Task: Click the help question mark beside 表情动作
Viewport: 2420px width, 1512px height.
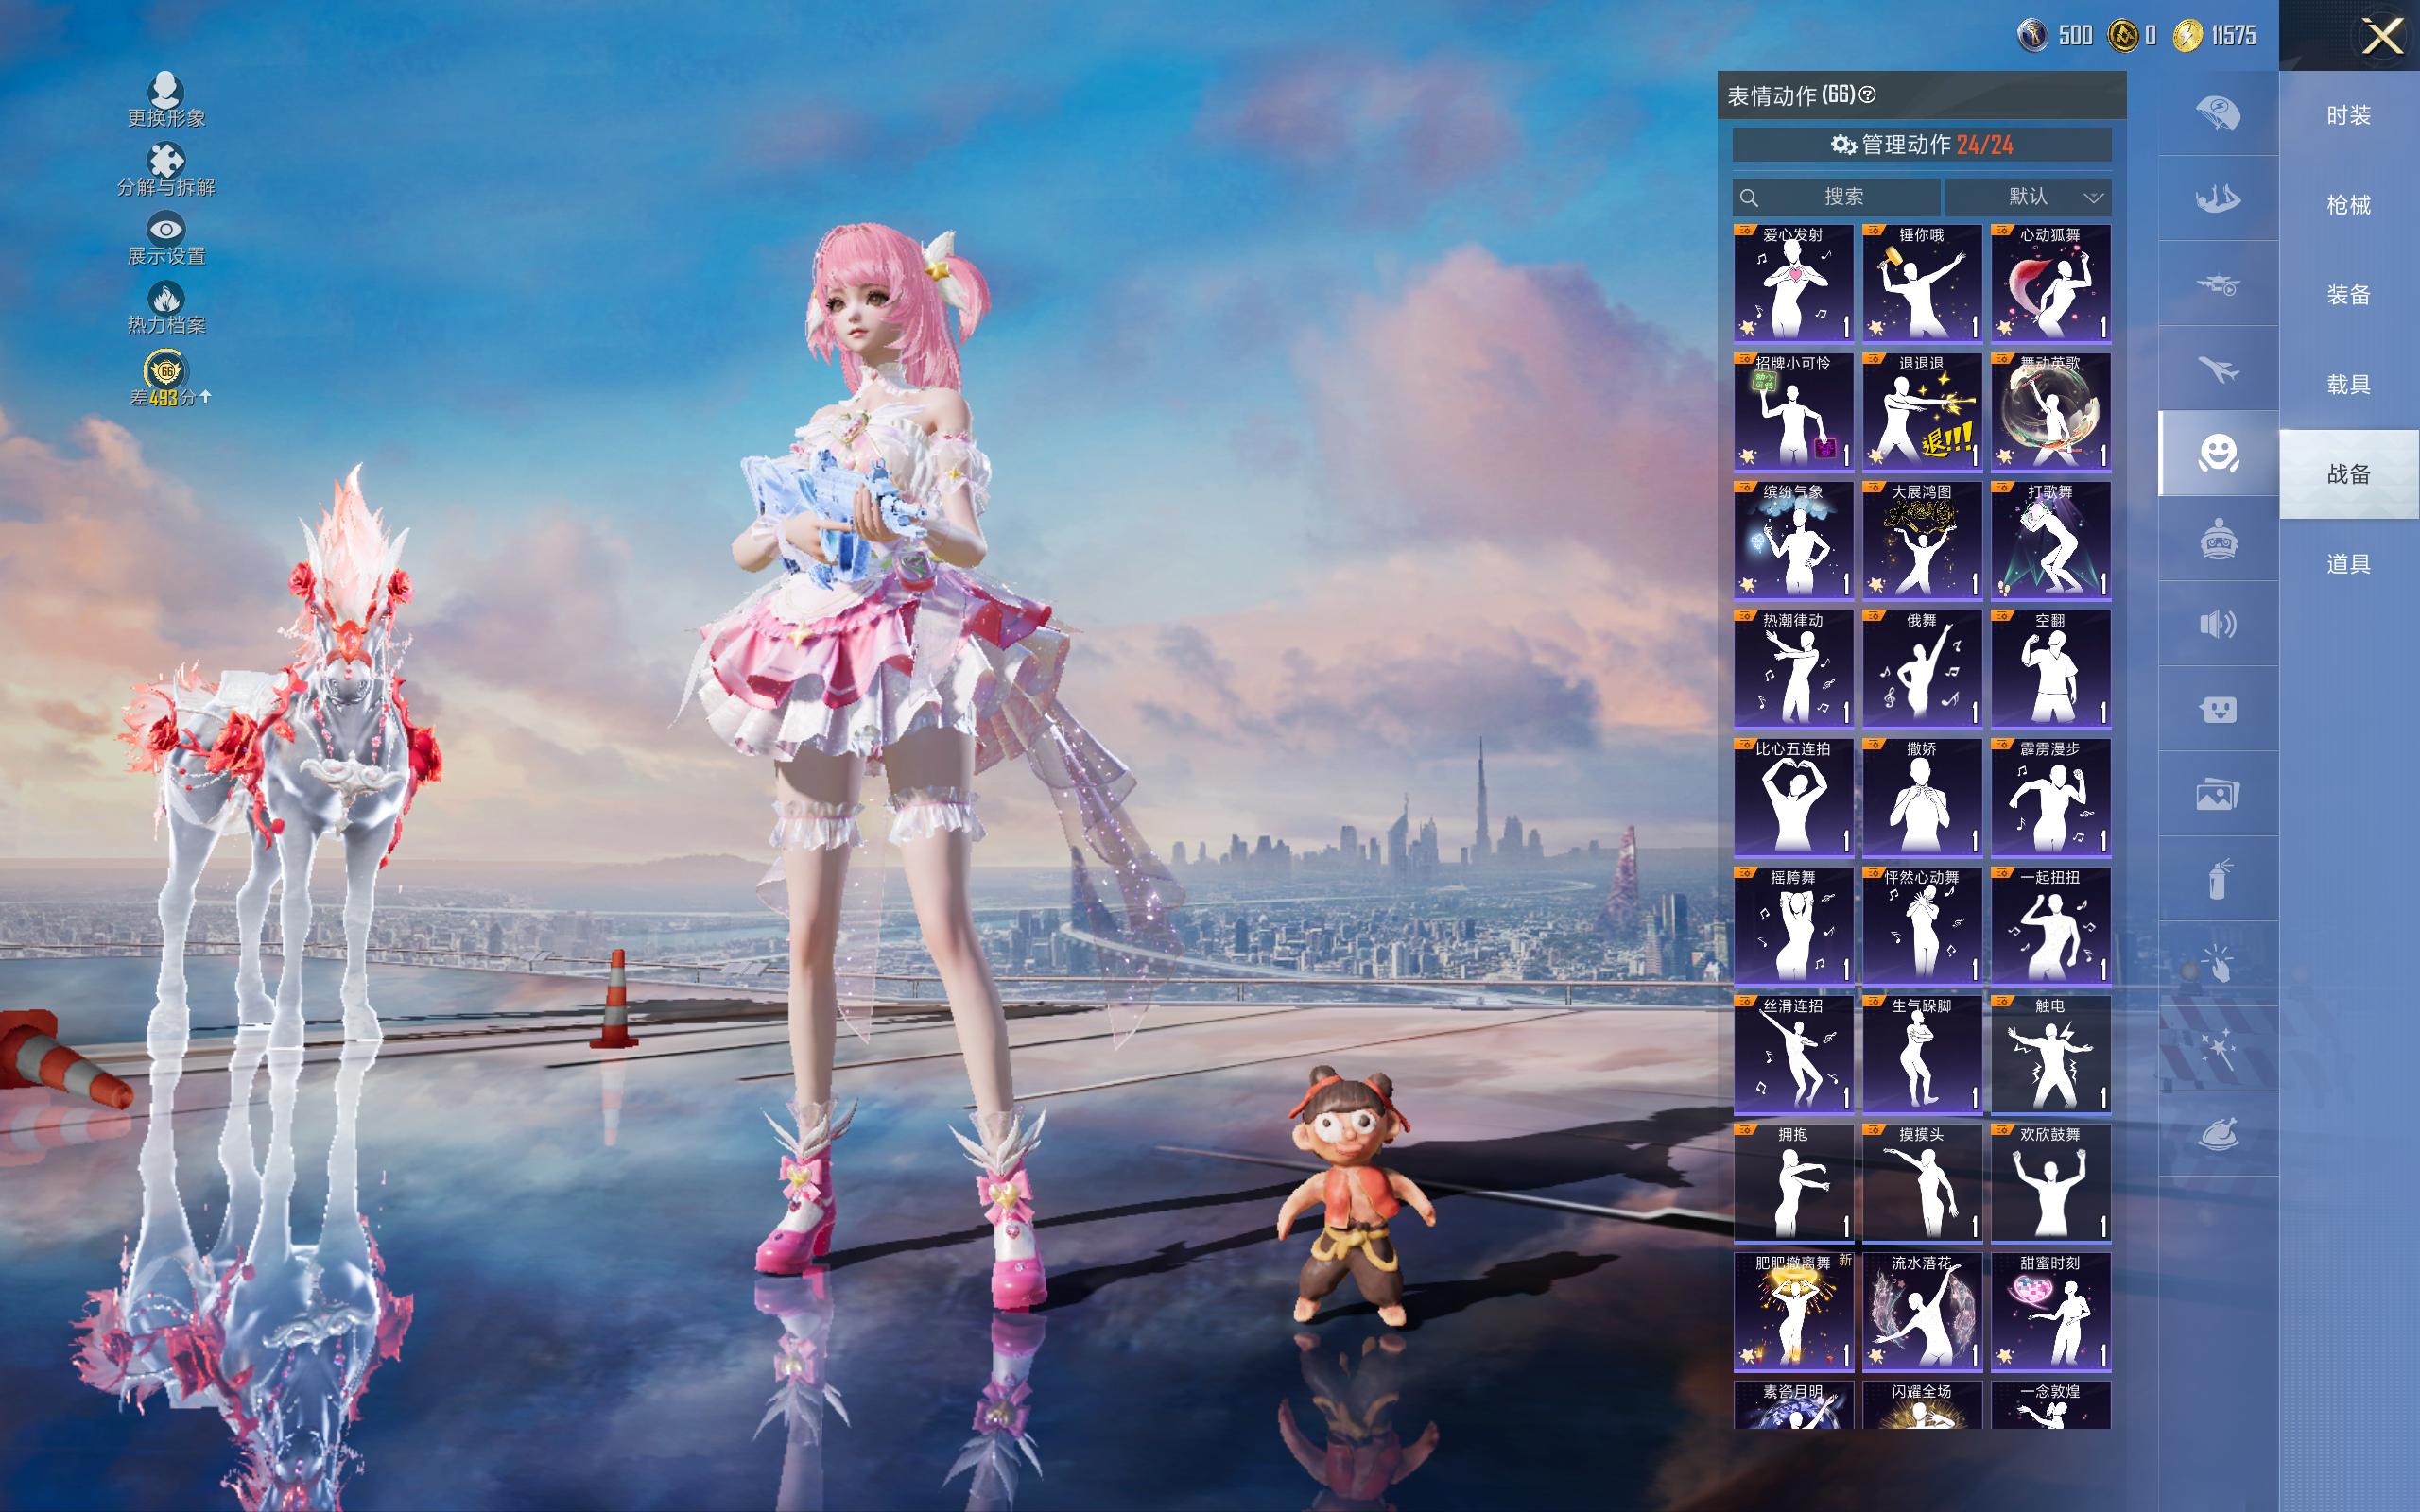Action: pyautogui.click(x=1867, y=95)
